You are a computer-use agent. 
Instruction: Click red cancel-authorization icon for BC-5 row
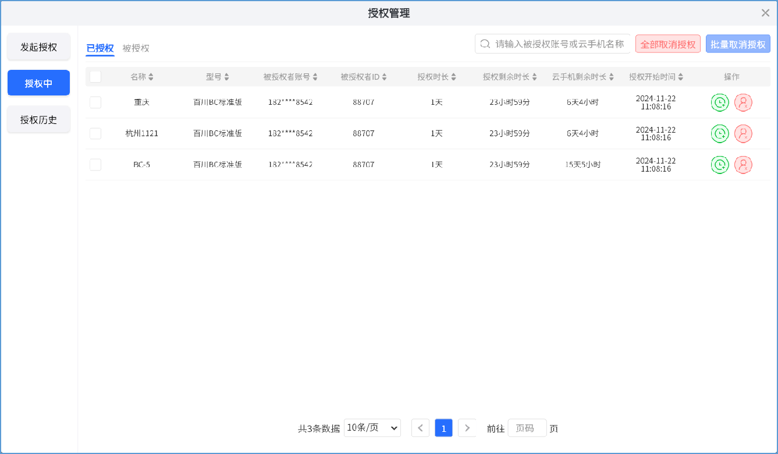[x=743, y=165]
